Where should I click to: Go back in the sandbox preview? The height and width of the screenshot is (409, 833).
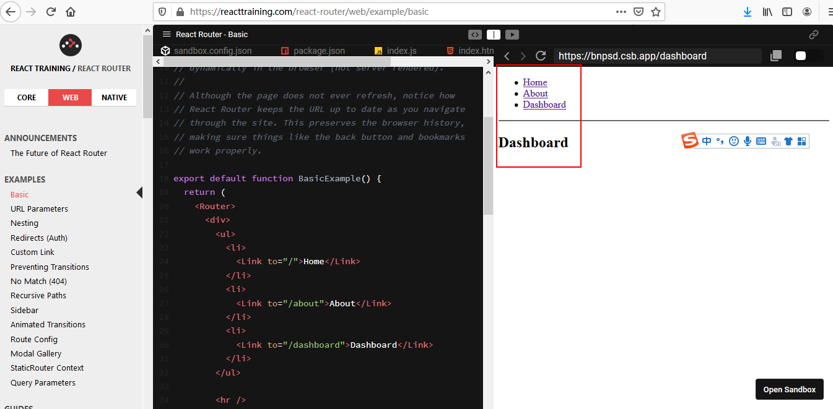(x=507, y=56)
